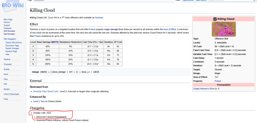This screenshot has height=123, width=257.
Task: Open the View source tab
Action: click(x=187, y=1)
